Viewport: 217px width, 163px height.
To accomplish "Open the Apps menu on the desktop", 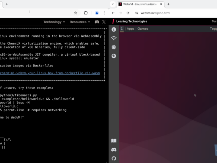I will click(x=130, y=29).
